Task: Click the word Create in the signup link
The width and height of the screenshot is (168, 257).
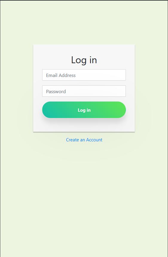Action: coord(72,140)
